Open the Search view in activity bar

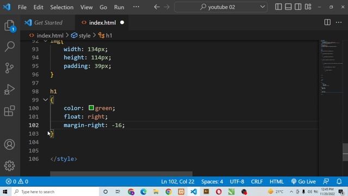[10, 46]
